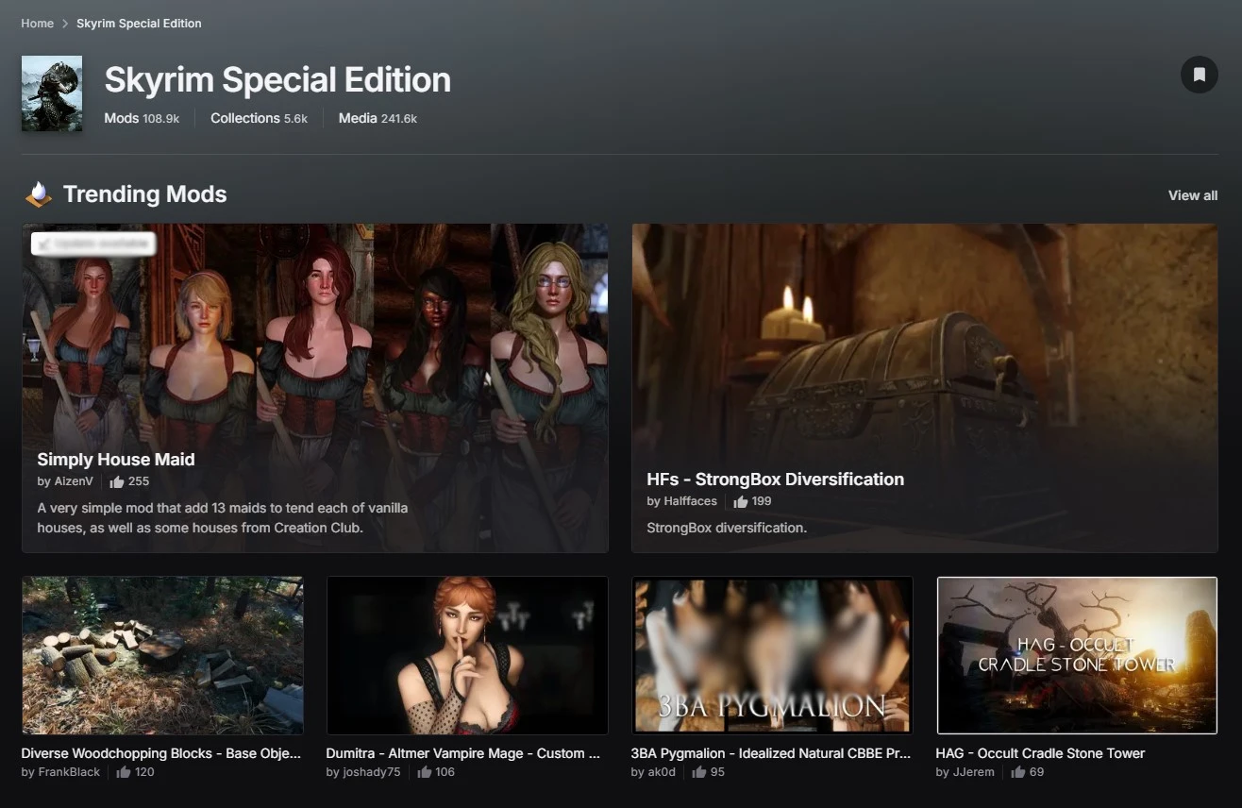
Task: Click View all trending mods
Action: coord(1193,195)
